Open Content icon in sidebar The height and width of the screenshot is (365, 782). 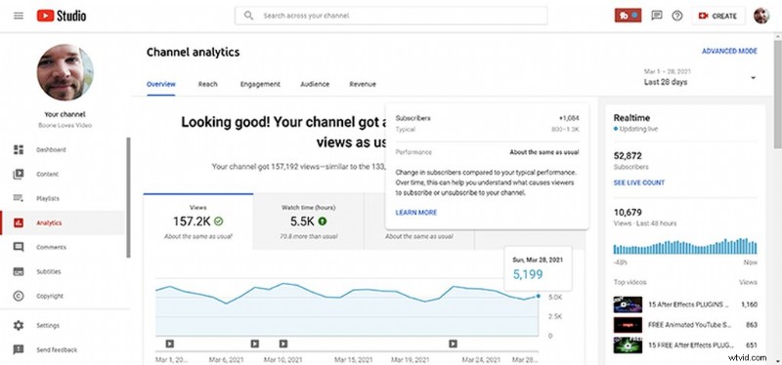[19, 175]
